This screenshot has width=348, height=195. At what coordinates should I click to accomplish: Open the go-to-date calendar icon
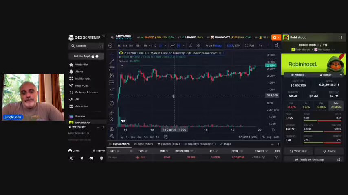[x=165, y=137]
